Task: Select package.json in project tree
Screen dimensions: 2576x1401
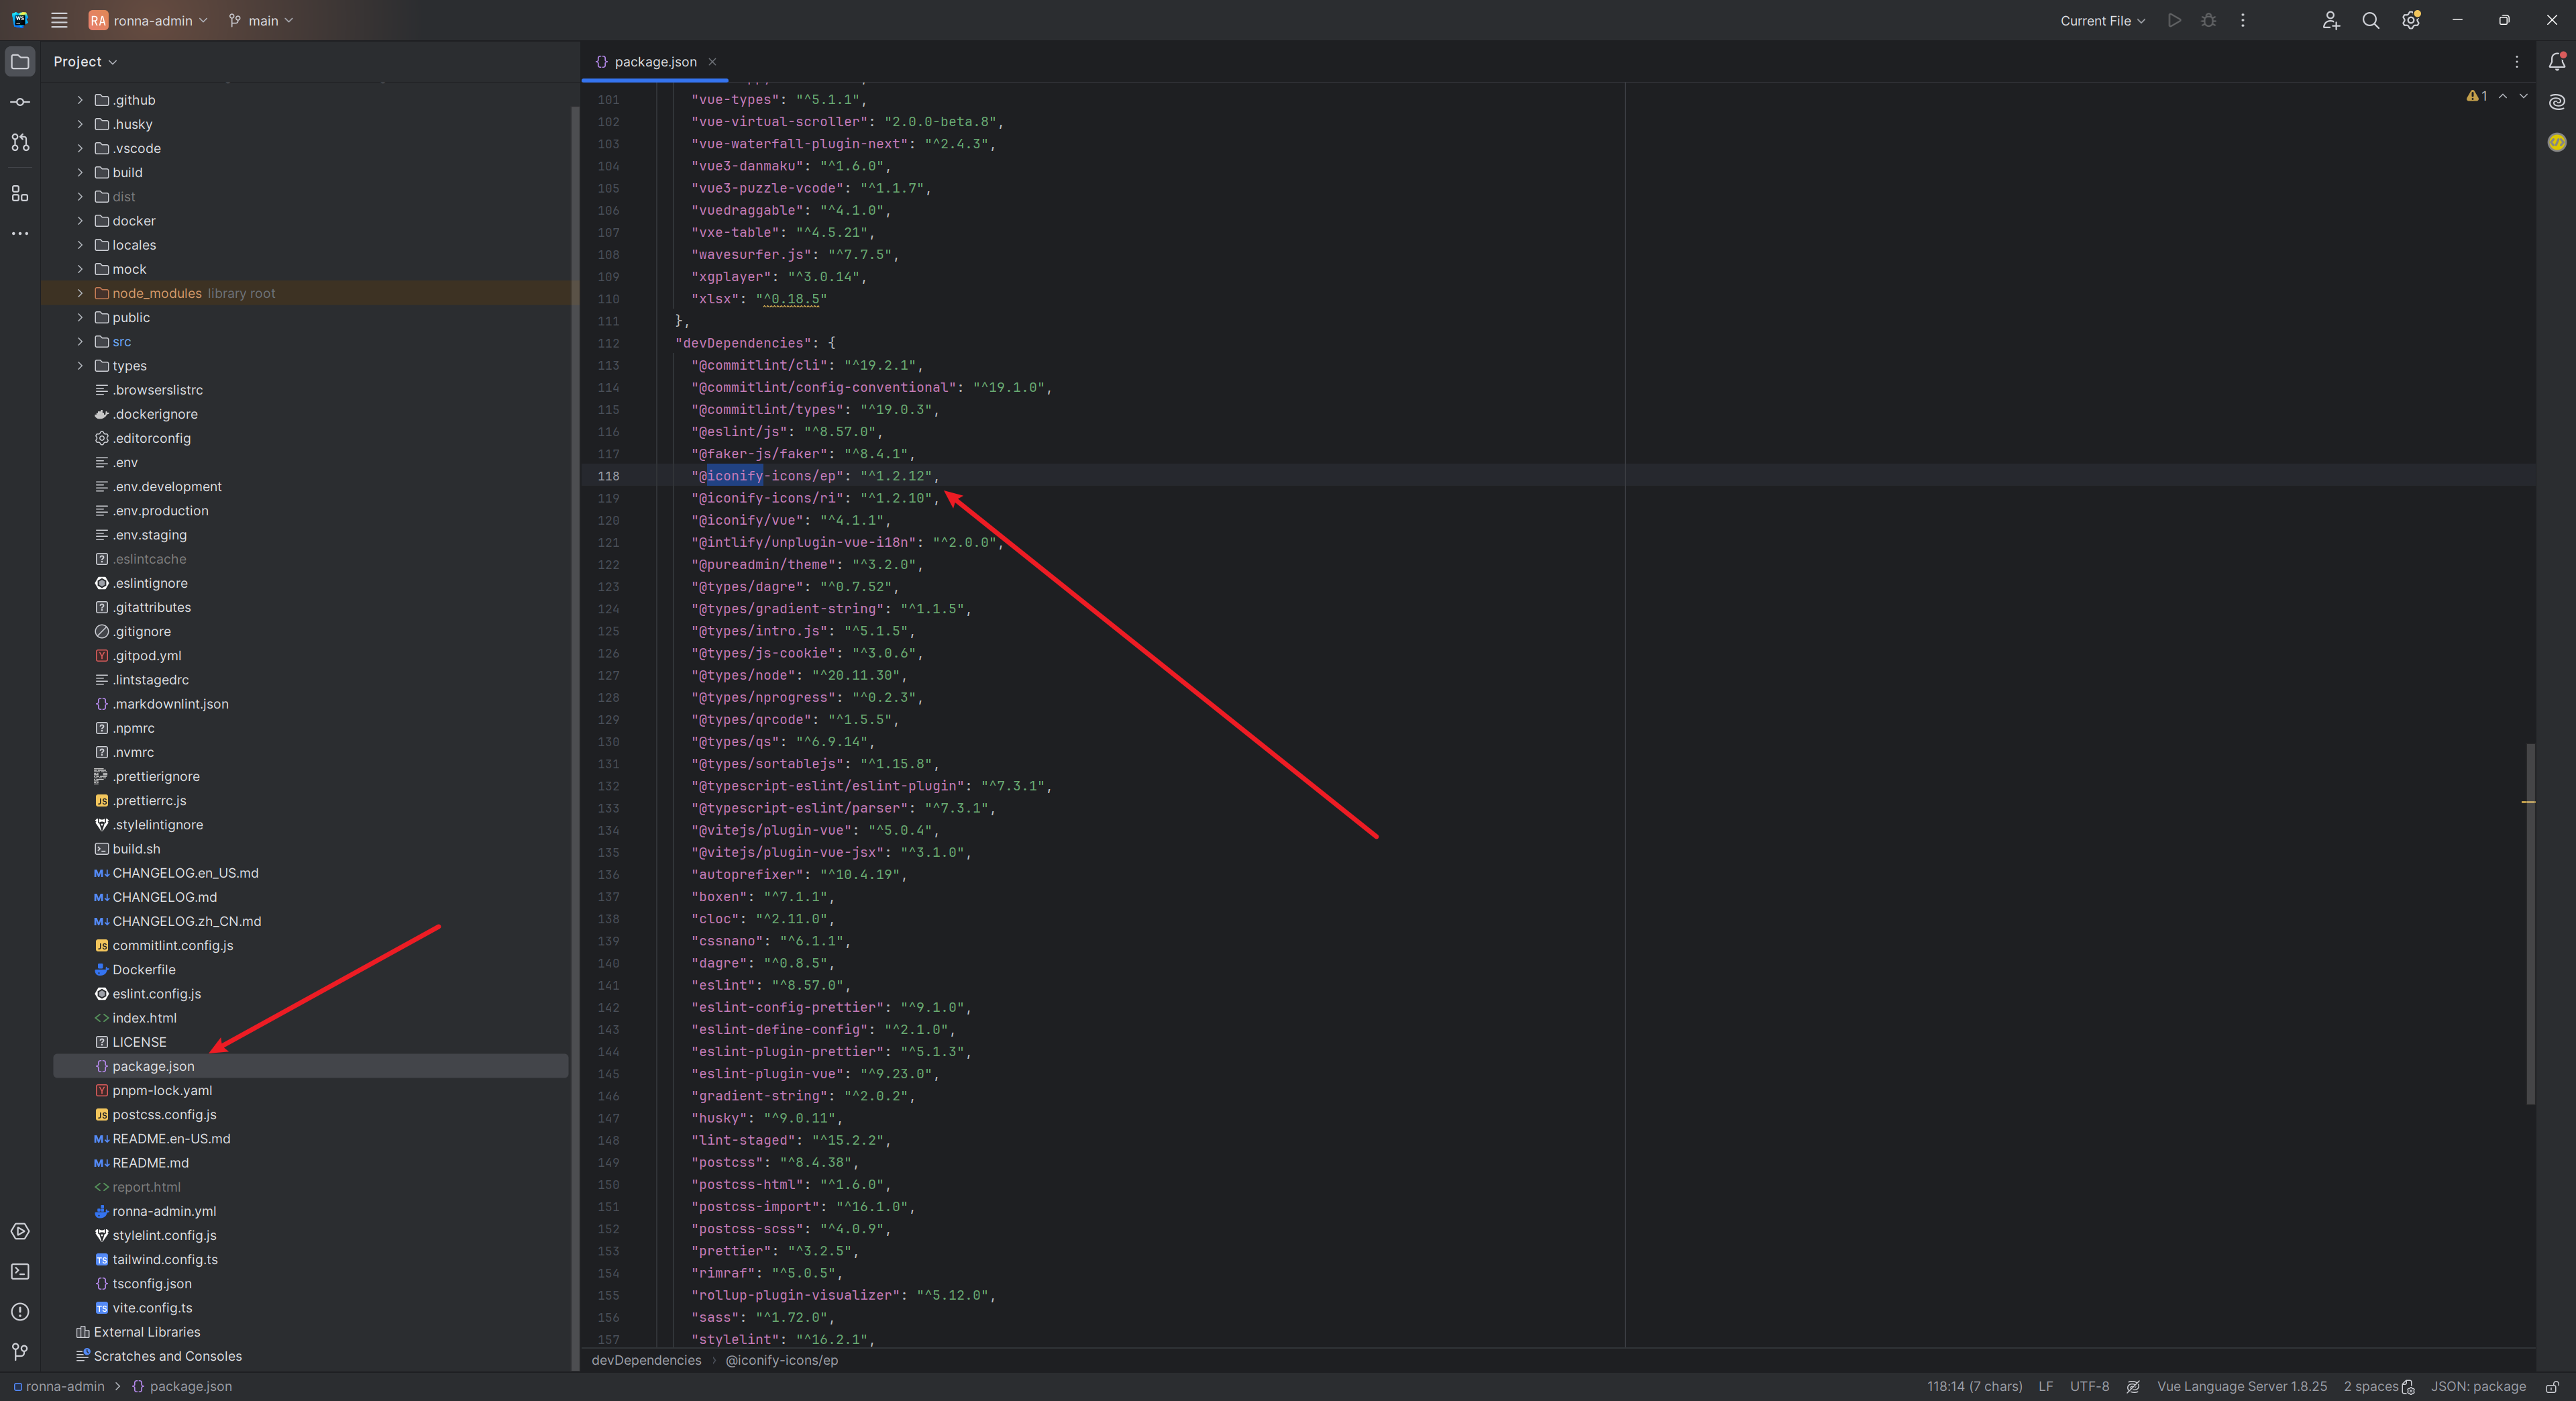Action: (x=310, y=1066)
